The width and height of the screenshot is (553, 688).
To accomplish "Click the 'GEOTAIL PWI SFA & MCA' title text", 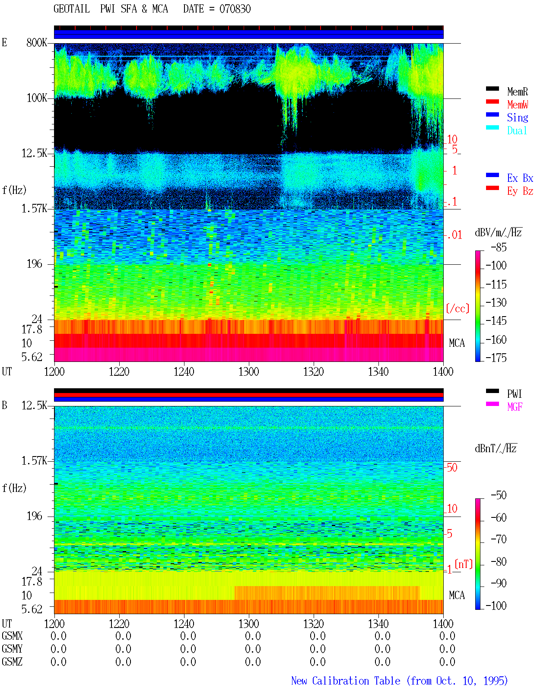I will coord(111,9).
